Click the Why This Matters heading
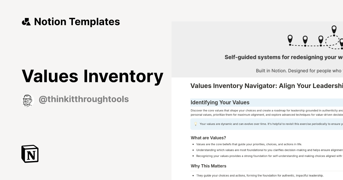The image size is (343, 180). click(x=208, y=166)
